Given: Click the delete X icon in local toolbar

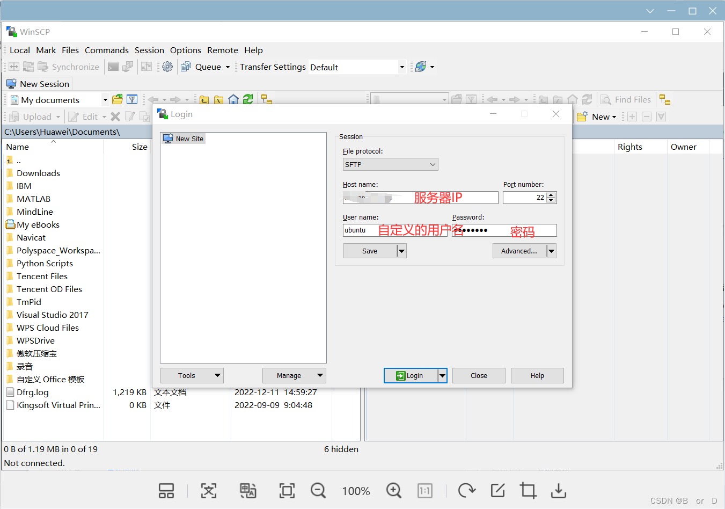Looking at the screenshot, I should (115, 117).
